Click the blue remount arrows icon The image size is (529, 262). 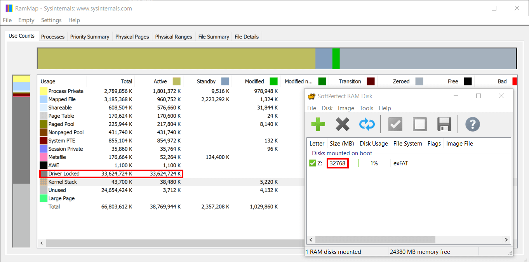pos(367,125)
